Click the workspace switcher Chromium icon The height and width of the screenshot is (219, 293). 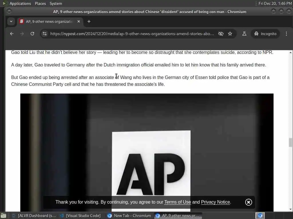pyautogui.click(x=260, y=216)
